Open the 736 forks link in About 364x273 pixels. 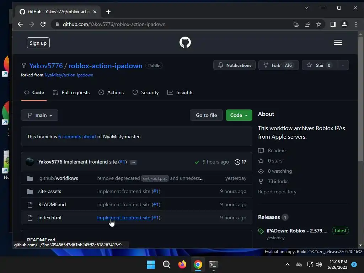click(273, 182)
